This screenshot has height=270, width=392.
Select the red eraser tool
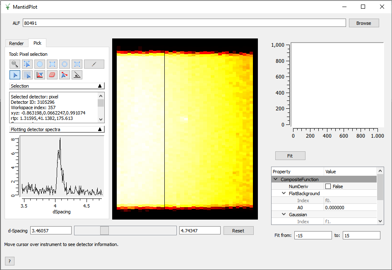[x=52, y=75]
